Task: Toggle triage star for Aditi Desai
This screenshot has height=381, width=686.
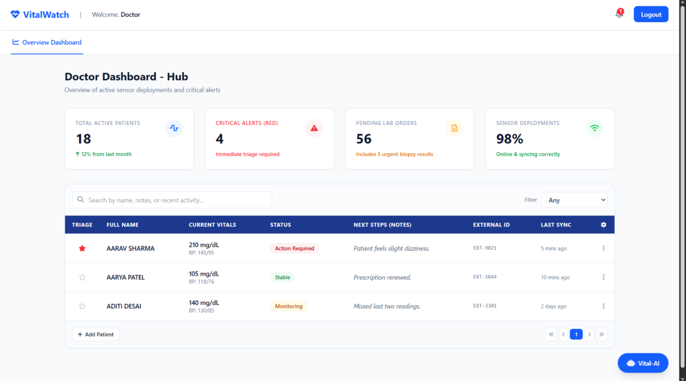Action: pyautogui.click(x=82, y=306)
